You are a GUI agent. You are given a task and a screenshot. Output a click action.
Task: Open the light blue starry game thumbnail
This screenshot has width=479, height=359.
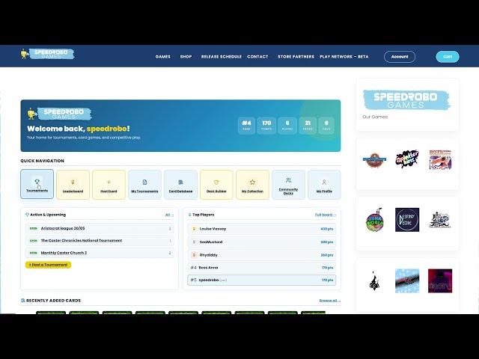tap(407, 280)
